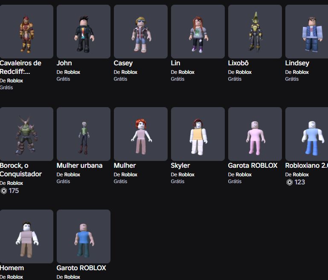View the Mulher urbana avatar thumbnail
The image size is (328, 280).
(84, 134)
